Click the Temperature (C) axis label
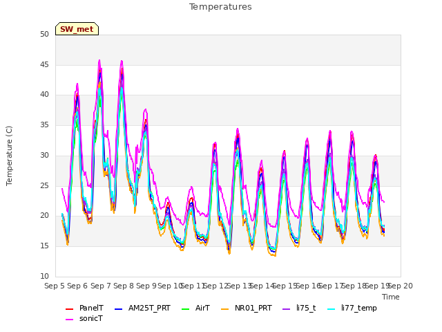The image size is (442, 332). pos(9,156)
